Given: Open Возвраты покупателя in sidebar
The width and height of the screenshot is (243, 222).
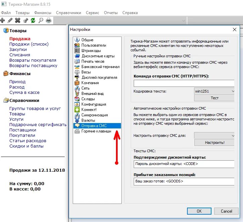Looking at the screenshot, I should (x=33, y=60).
